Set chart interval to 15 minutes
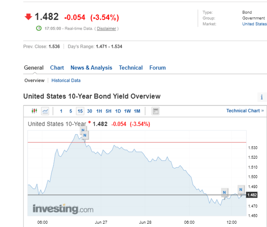This screenshot has width=267, height=227. [80, 111]
